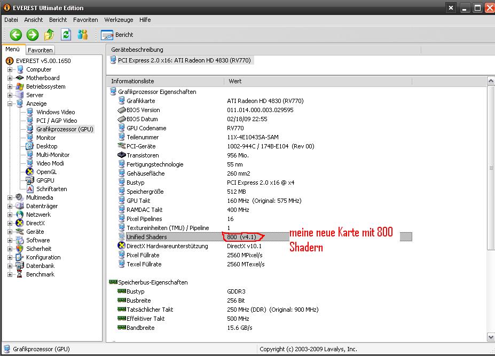Select EVEREST v5.00.1650 root item
495x356 pixels.
coord(43,61)
